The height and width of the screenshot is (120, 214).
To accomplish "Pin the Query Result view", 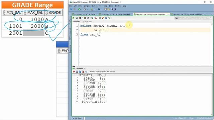I will pos(74,72).
